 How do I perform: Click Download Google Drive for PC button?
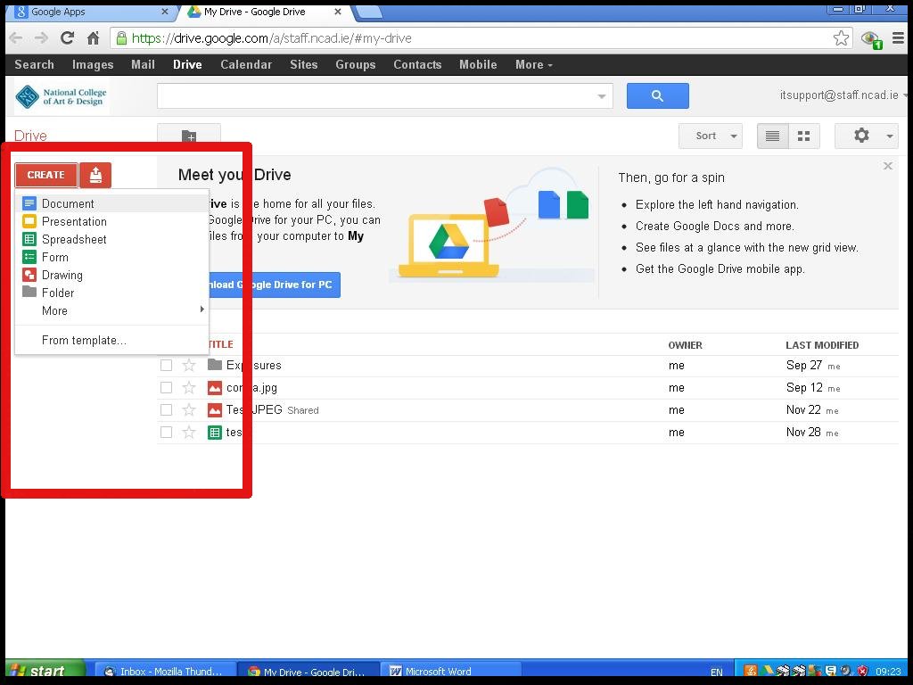tap(275, 285)
